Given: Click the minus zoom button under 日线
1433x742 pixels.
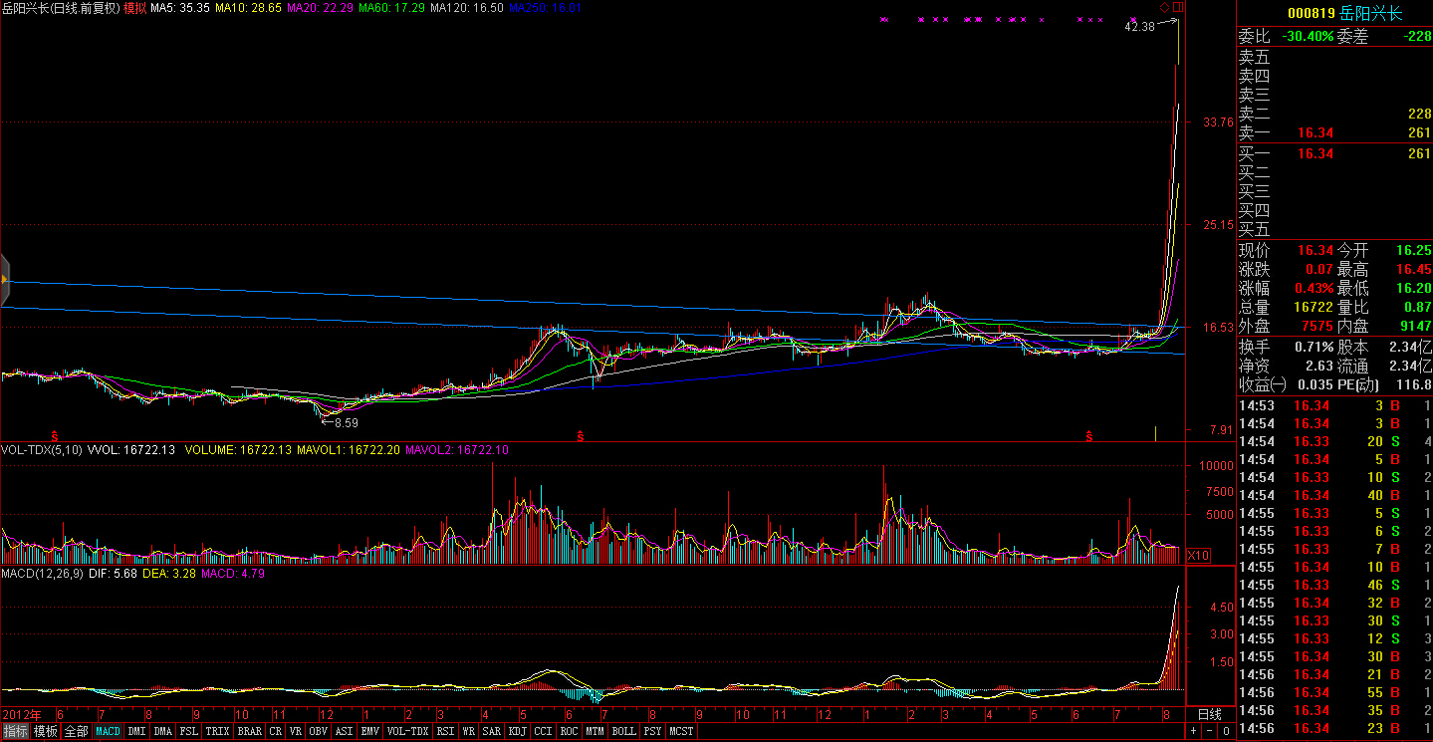Looking at the screenshot, I should point(1210,732).
